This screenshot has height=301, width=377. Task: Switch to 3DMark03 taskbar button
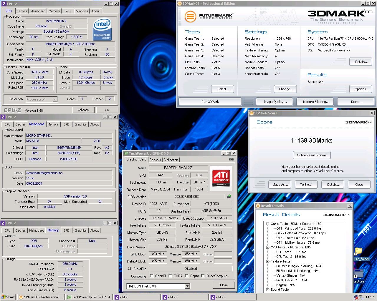[x=41, y=297]
